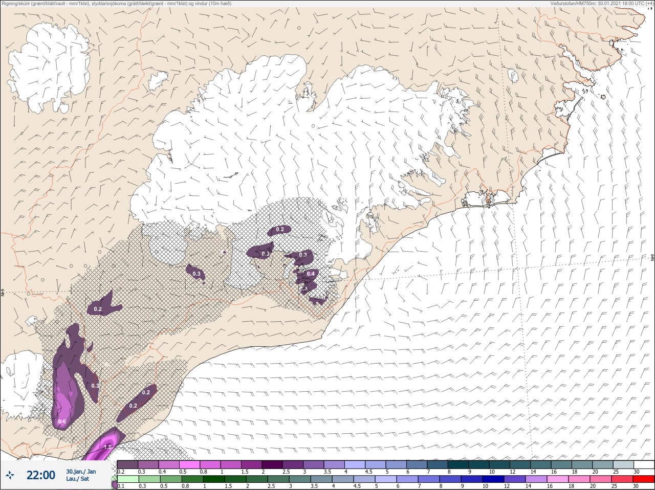Click the map title beginning Rigning/skúrir

point(116,4)
